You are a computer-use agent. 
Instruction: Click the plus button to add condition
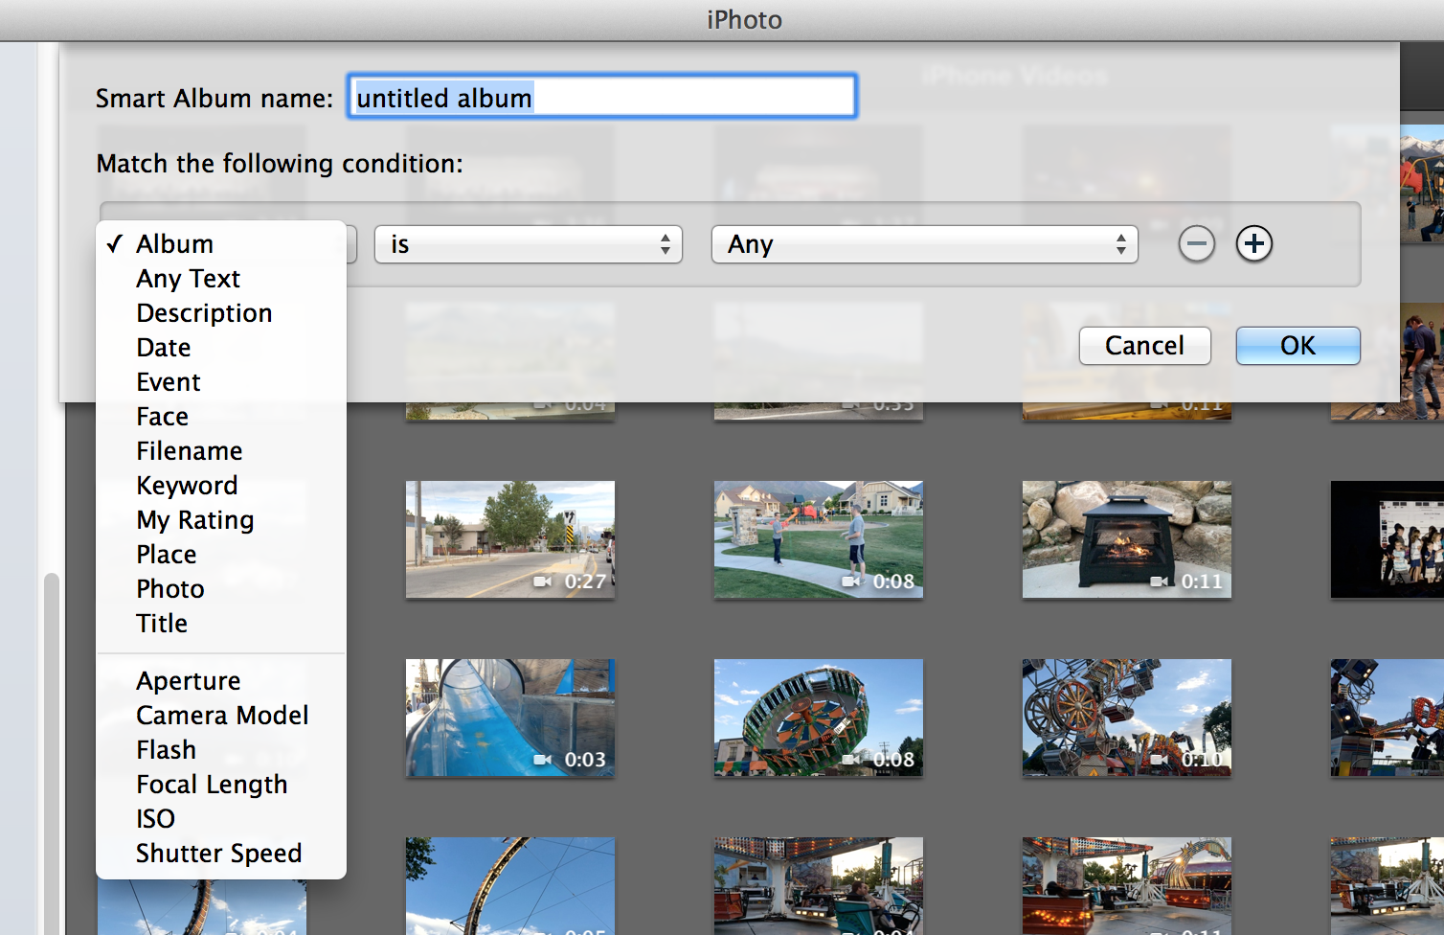point(1253,243)
